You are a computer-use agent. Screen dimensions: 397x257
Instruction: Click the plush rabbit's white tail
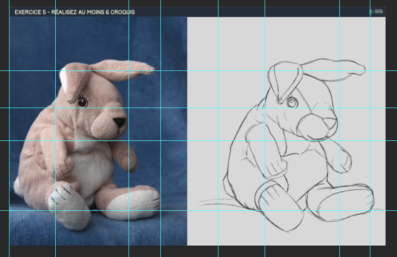point(18,187)
